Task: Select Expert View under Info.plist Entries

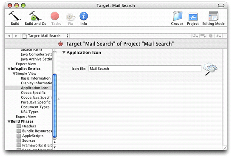Action: pyautogui.click(x=26, y=117)
